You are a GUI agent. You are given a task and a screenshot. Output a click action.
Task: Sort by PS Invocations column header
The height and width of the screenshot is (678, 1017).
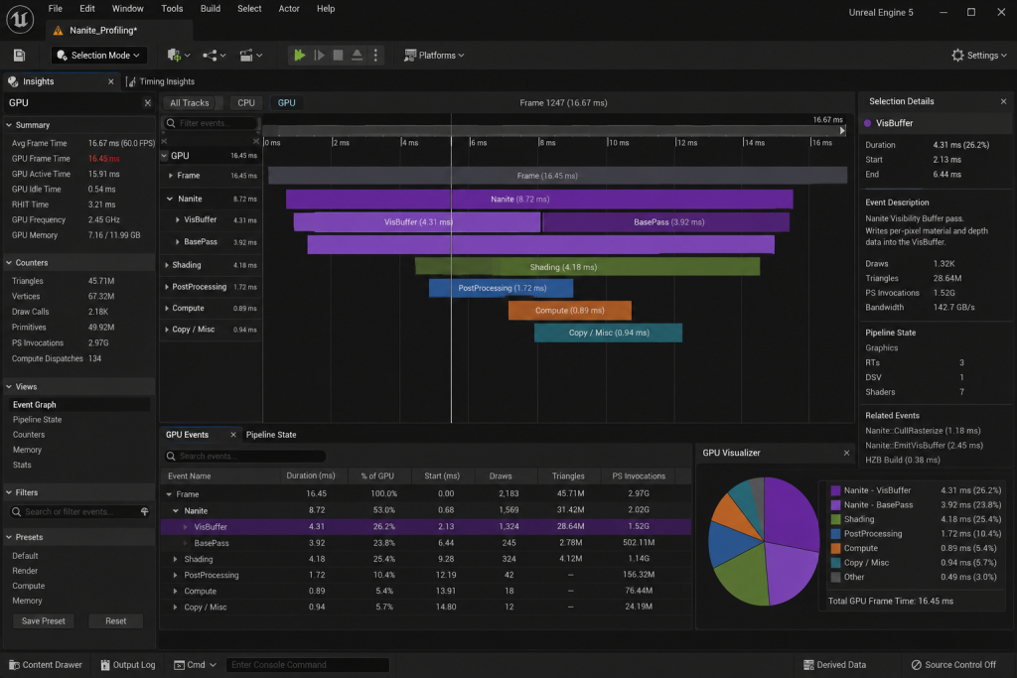[x=639, y=475]
